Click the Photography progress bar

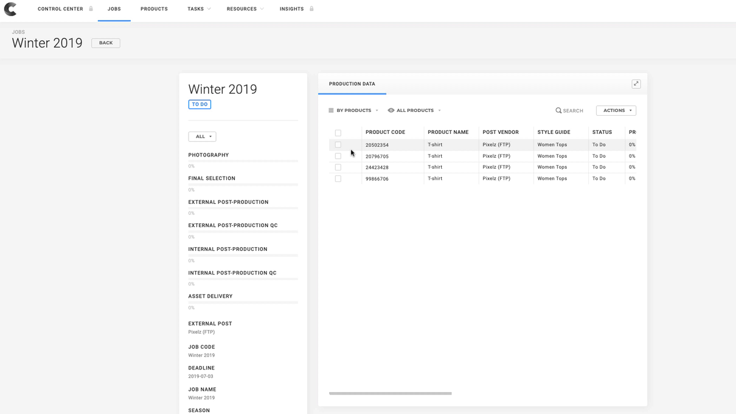(x=243, y=161)
